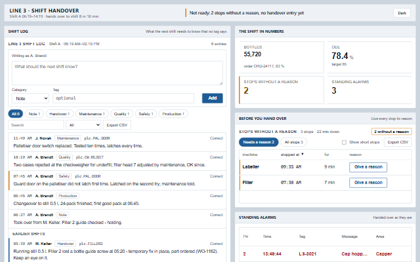Focus the optional Tag input field

[123, 98]
